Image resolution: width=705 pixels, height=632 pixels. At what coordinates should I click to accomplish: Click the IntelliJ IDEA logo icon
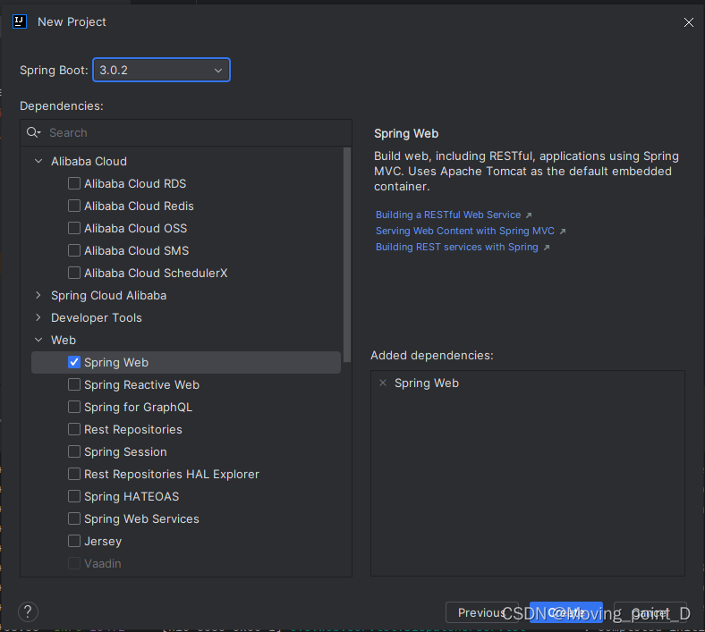coord(20,21)
